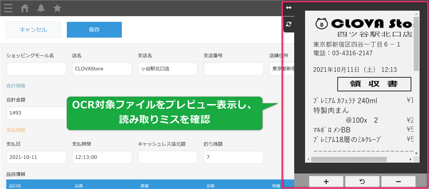Edit the 店舗住所 field
The width and height of the screenshot is (429, 189).
coord(282,69)
